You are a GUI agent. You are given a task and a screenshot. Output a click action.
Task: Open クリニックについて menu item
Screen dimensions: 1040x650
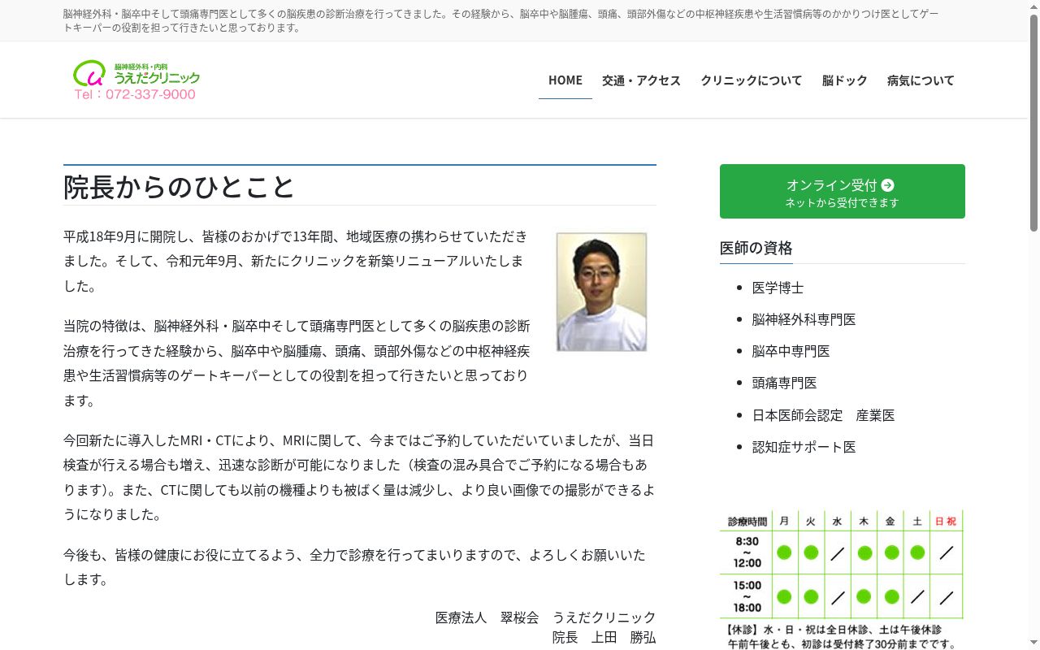point(752,80)
